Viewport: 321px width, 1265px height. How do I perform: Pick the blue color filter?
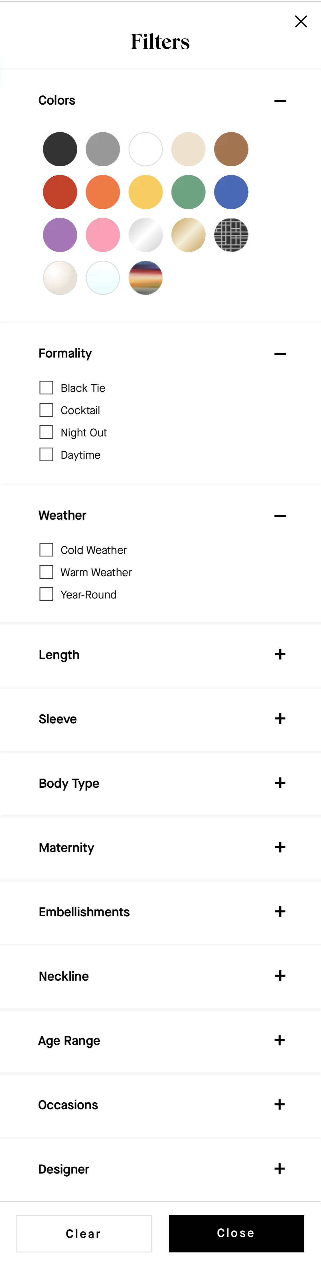click(x=231, y=192)
